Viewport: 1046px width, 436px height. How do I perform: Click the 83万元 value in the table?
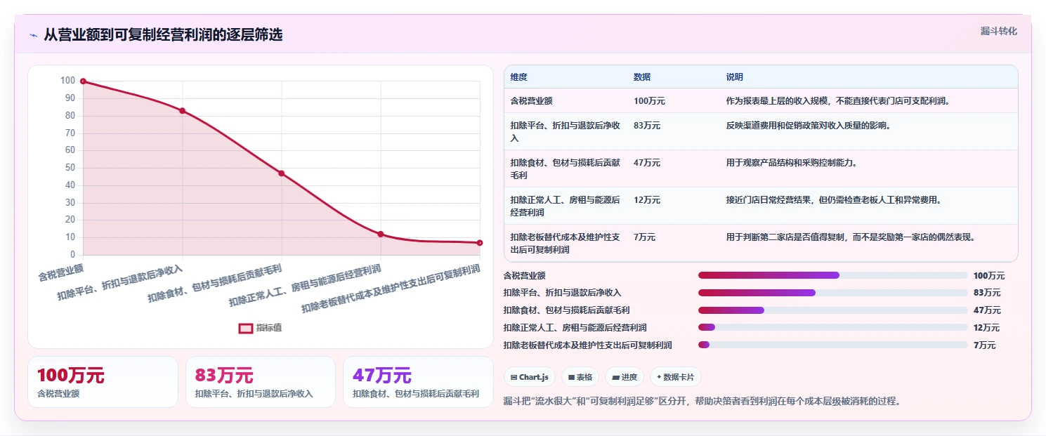(647, 126)
